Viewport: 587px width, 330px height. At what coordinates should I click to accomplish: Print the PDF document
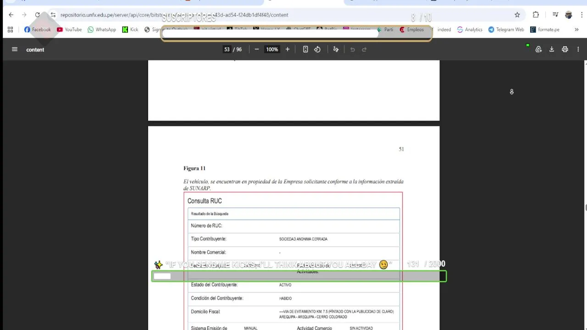pyautogui.click(x=565, y=49)
